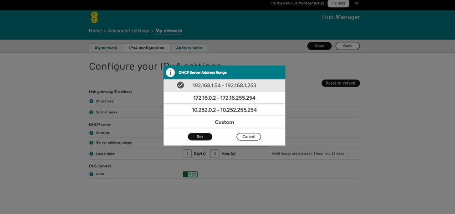Click the Hub Manager title text
455x214 pixels.
[x=341, y=17]
